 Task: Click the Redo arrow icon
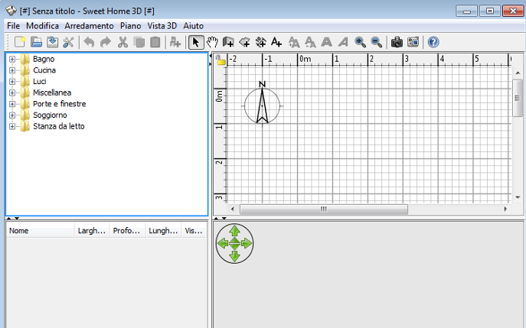pos(106,42)
